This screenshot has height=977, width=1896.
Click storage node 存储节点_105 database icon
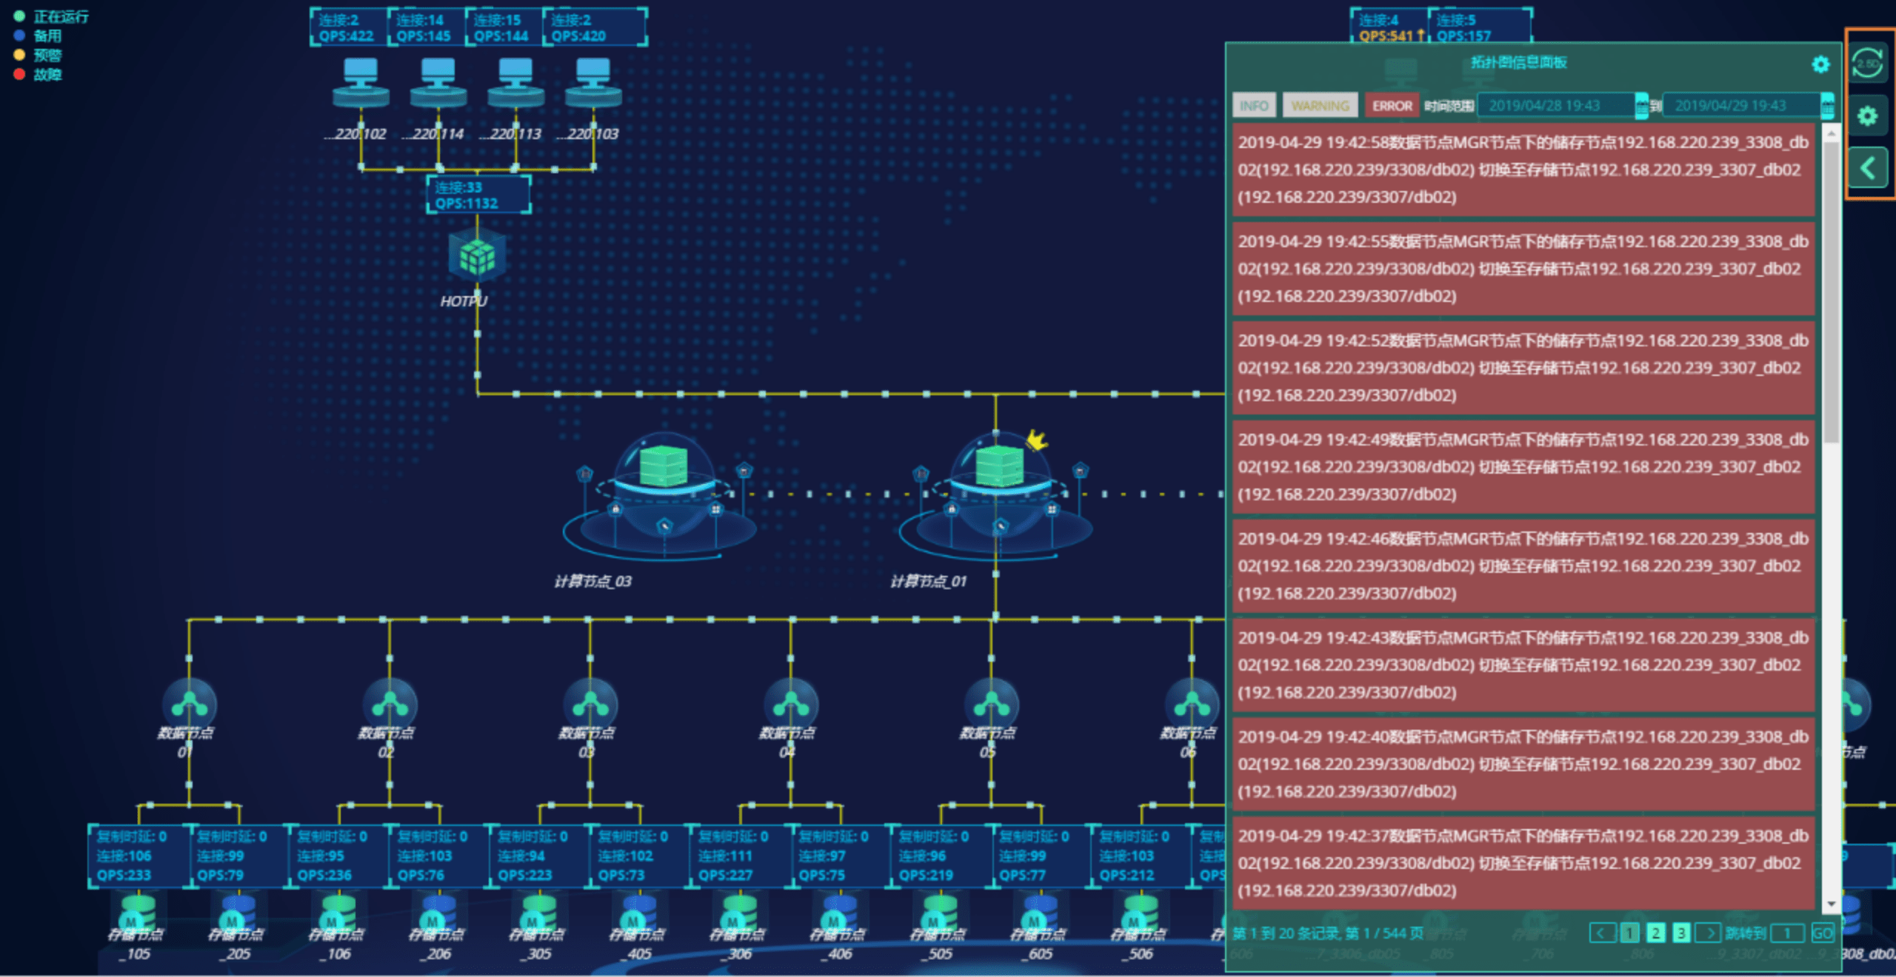[137, 912]
